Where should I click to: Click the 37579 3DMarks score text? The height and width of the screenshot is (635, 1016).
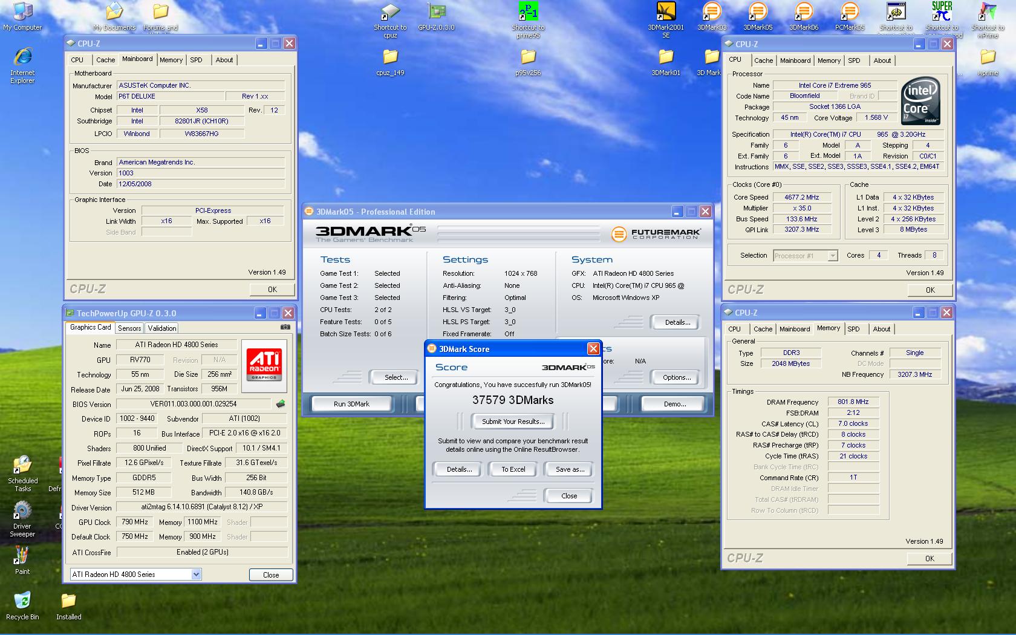click(x=513, y=400)
